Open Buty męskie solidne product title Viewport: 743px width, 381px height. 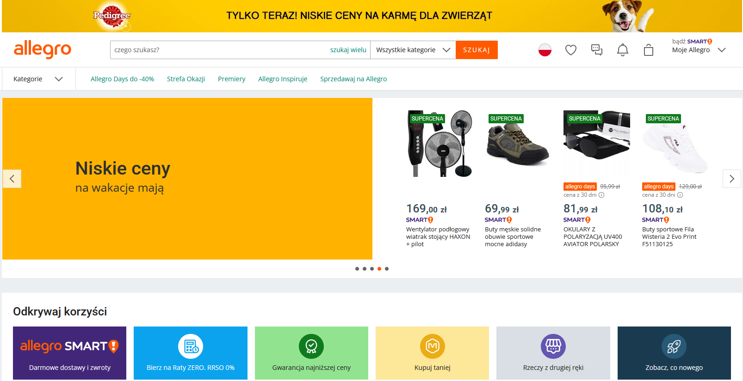click(x=513, y=236)
